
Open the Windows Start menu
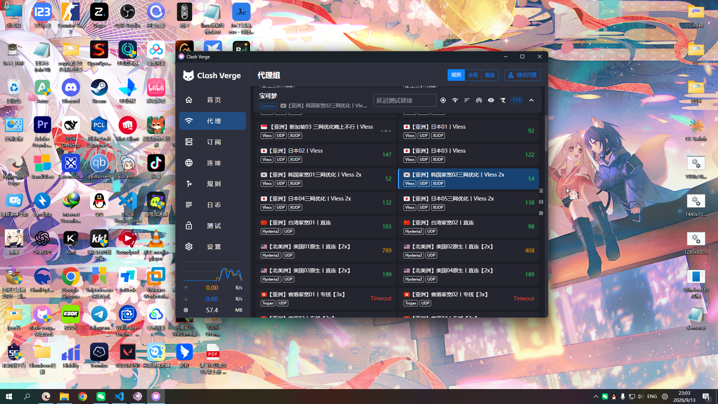[9, 397]
